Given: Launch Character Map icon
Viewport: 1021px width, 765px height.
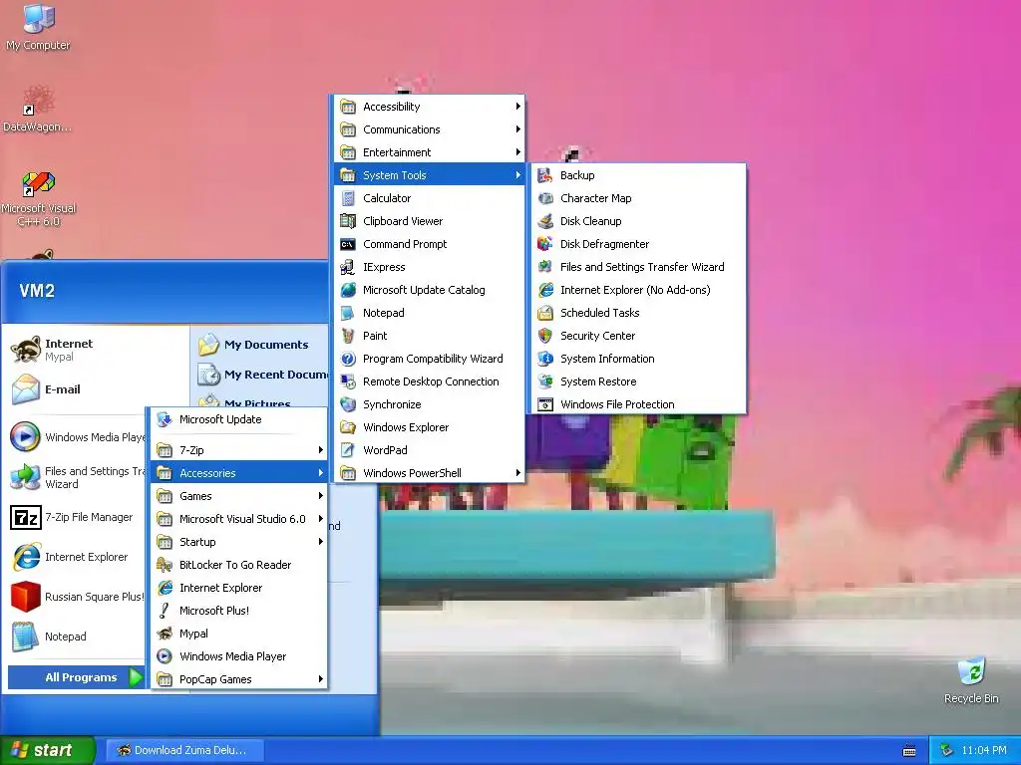Looking at the screenshot, I should tap(545, 198).
